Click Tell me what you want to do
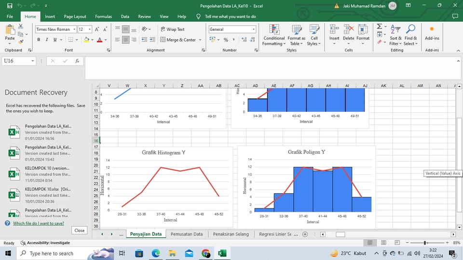 (x=231, y=16)
